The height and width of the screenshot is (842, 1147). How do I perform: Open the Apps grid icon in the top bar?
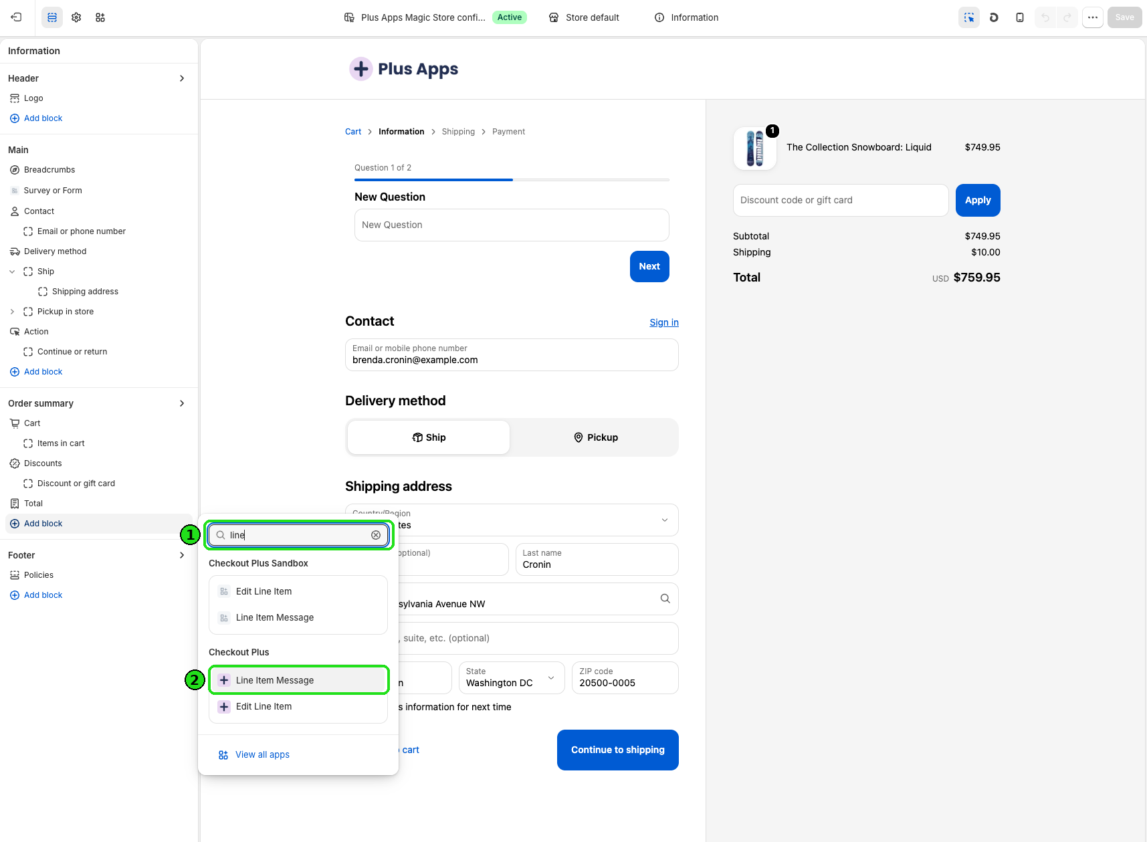pos(100,17)
